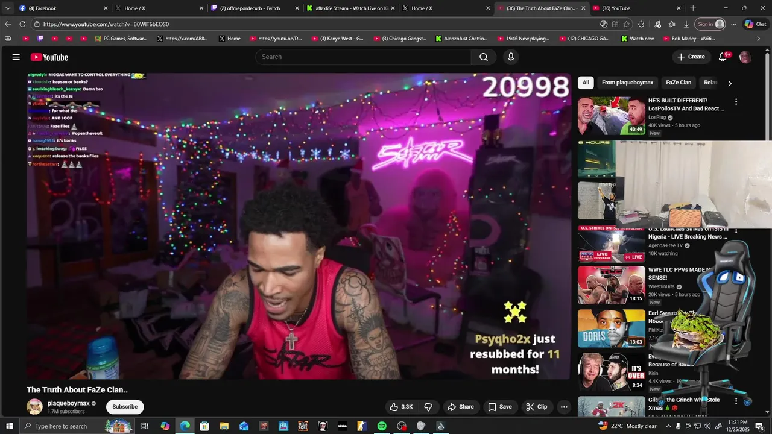772x434 pixels.
Task: Open the split screen icon in address bar
Action: click(615, 24)
